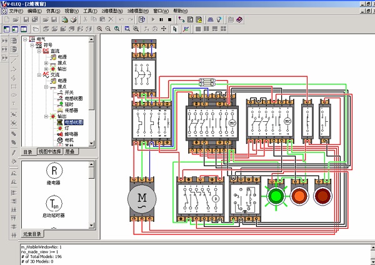Switch to the 视图中选择 tab
This screenshot has width=375, height=265.
click(x=49, y=152)
